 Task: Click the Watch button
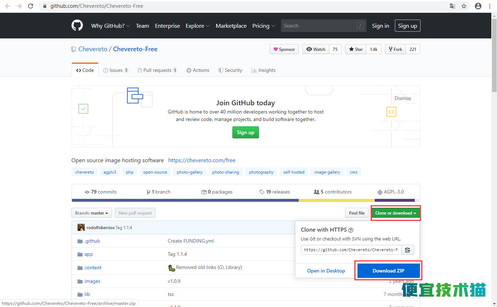point(316,49)
